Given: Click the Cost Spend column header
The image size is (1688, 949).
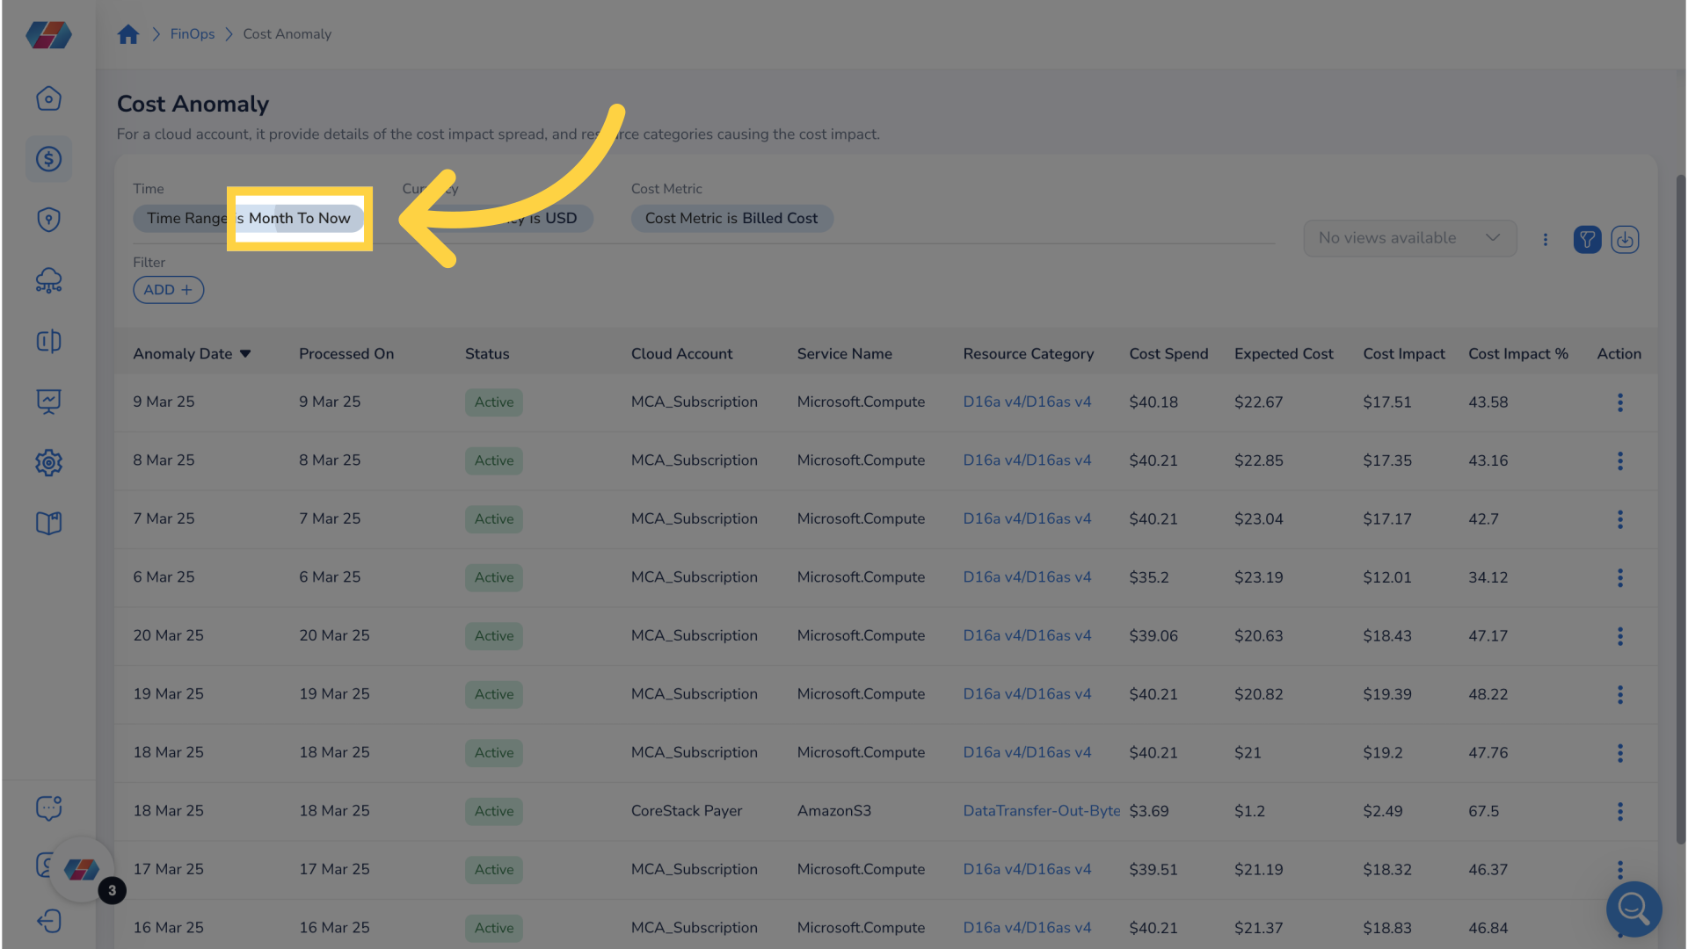Looking at the screenshot, I should pyautogui.click(x=1168, y=353).
